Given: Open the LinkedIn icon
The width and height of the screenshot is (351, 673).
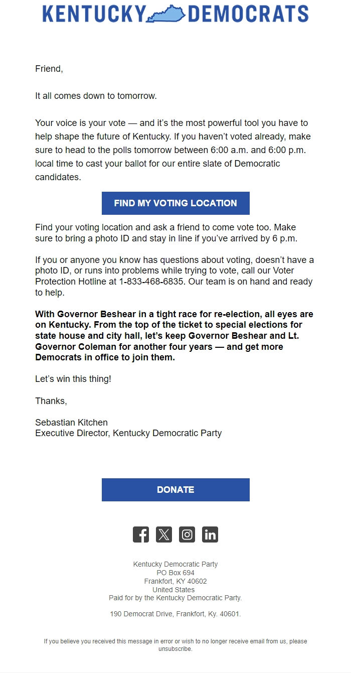Looking at the screenshot, I should pos(210,534).
